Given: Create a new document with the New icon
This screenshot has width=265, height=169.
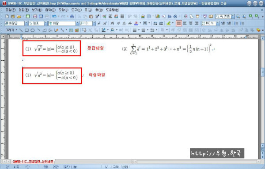Looking at the screenshot, I should [x=7, y=16].
